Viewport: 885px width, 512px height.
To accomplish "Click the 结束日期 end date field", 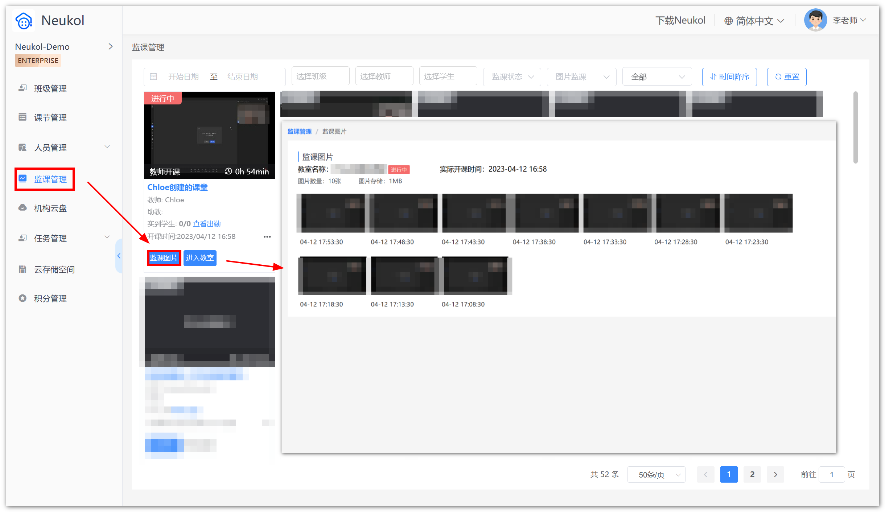I will point(243,77).
